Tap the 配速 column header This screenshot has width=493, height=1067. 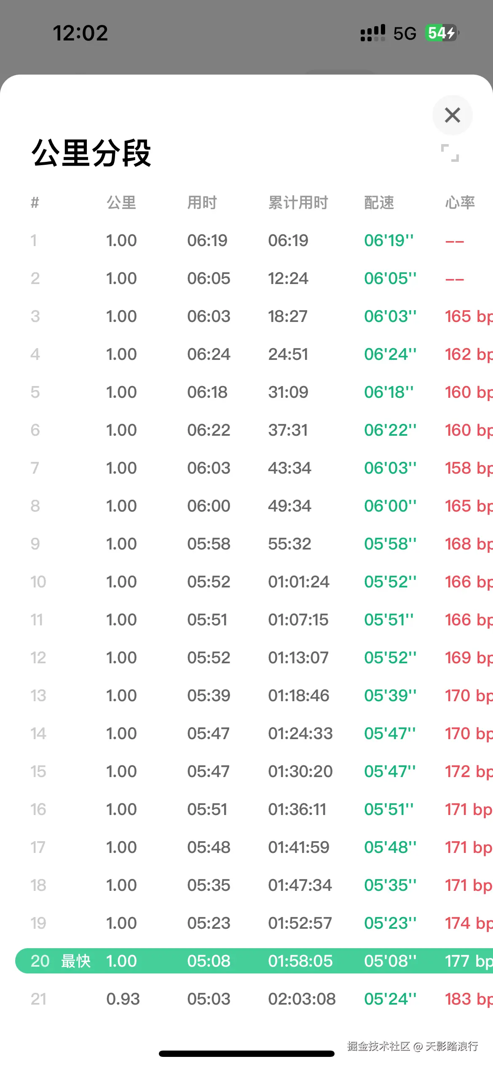[x=379, y=203]
